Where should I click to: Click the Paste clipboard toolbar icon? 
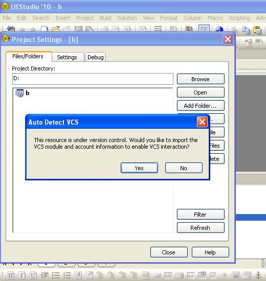pyautogui.click(x=257, y=30)
